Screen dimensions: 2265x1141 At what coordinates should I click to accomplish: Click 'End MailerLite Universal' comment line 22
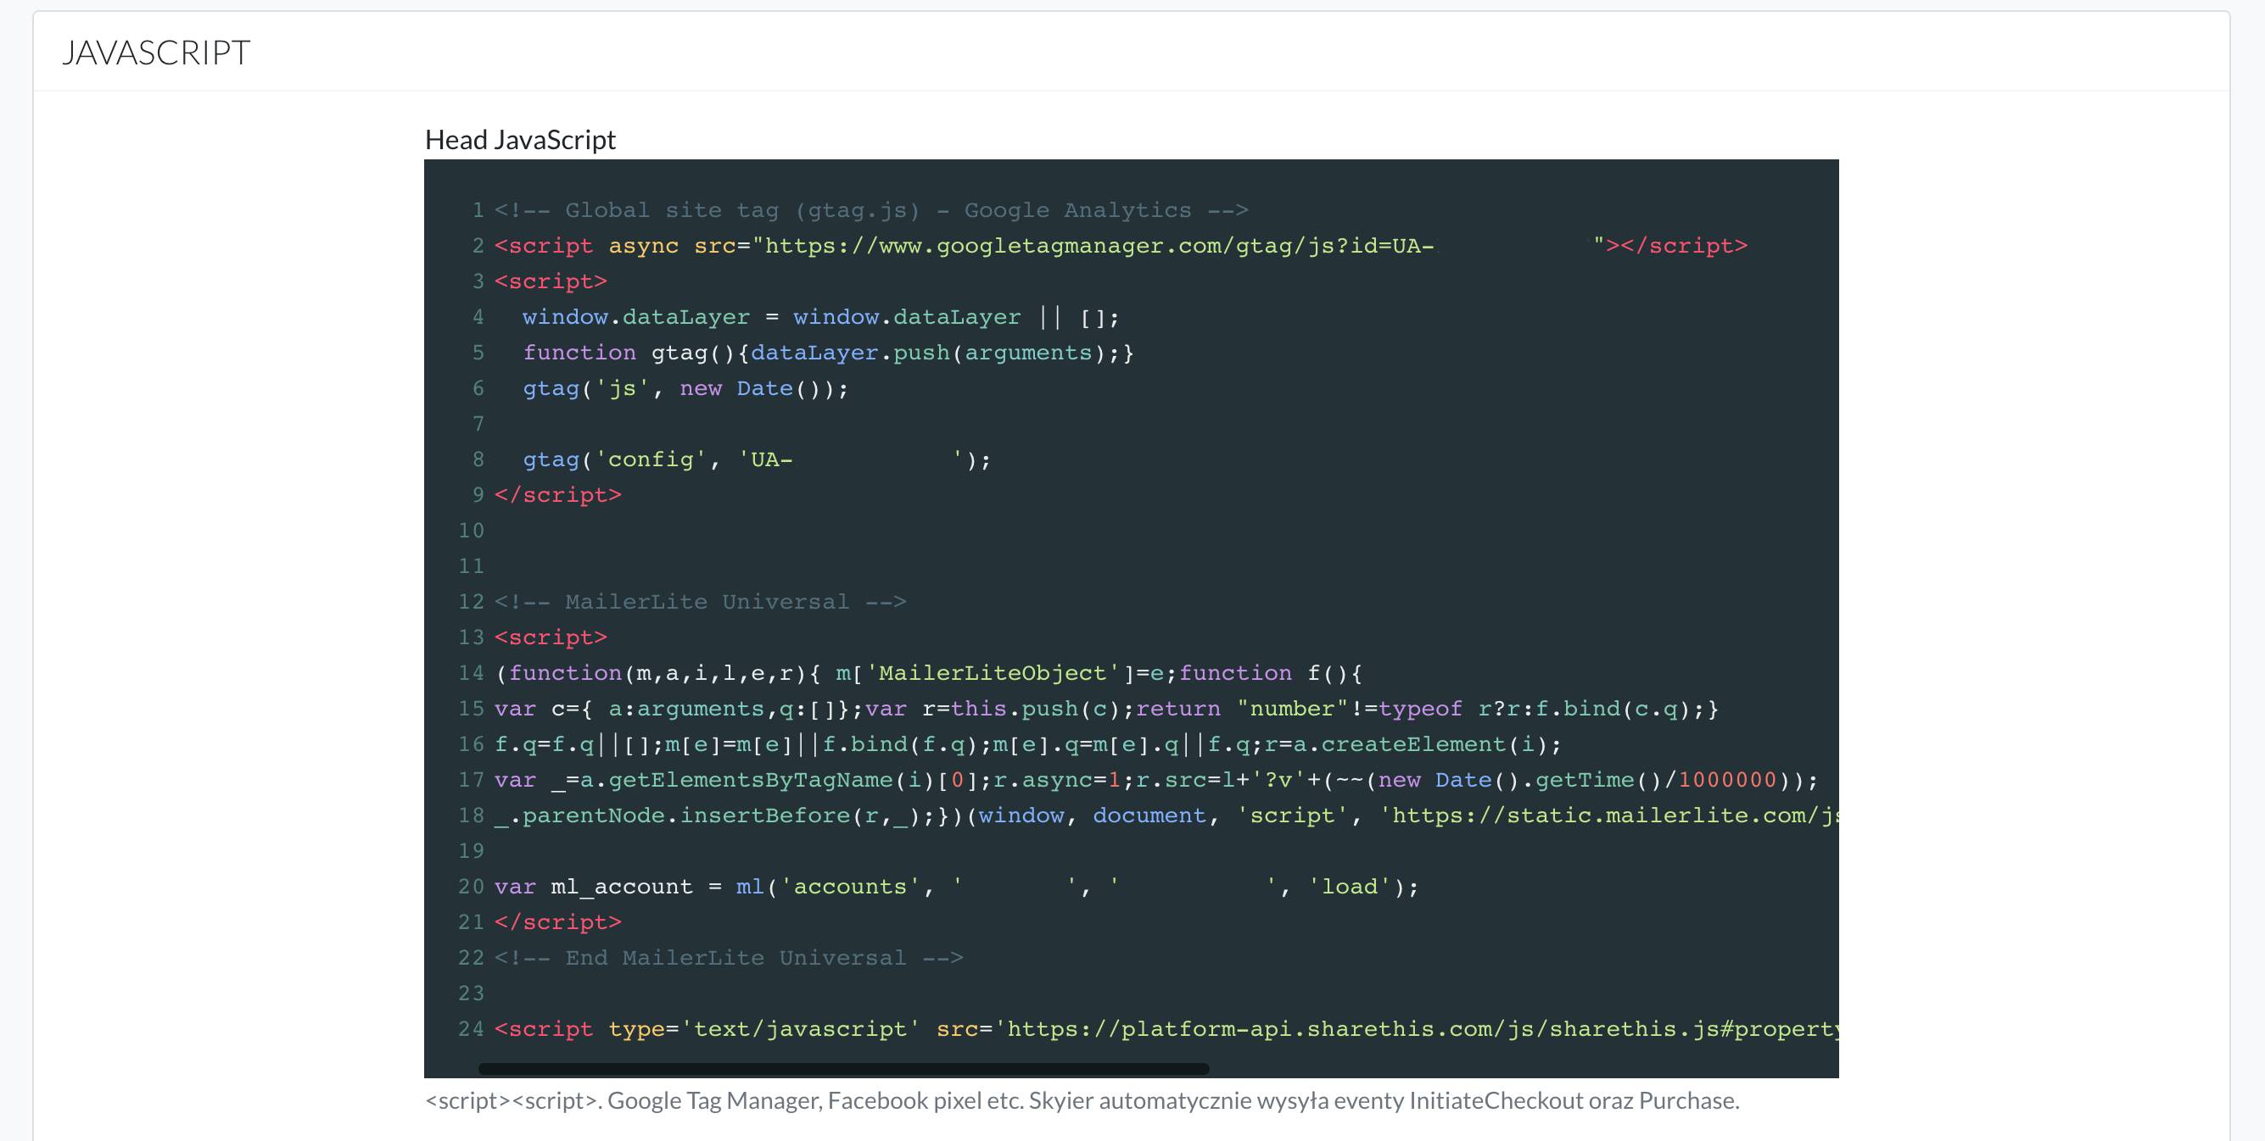729,957
